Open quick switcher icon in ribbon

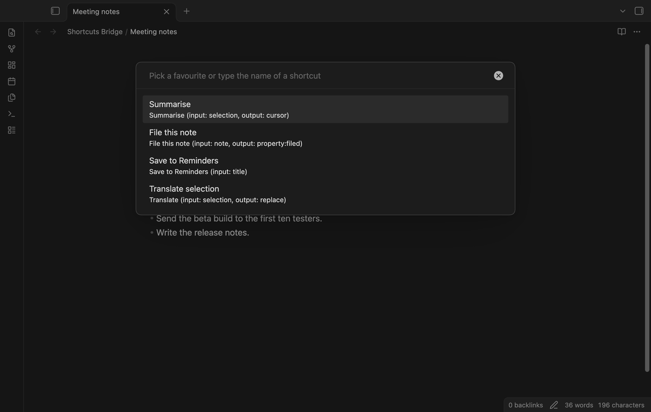point(11,33)
